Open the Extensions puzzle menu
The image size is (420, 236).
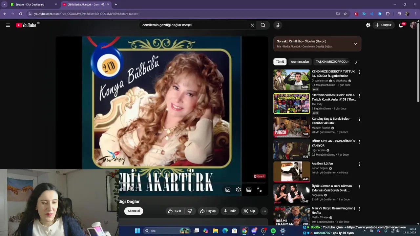point(388,14)
